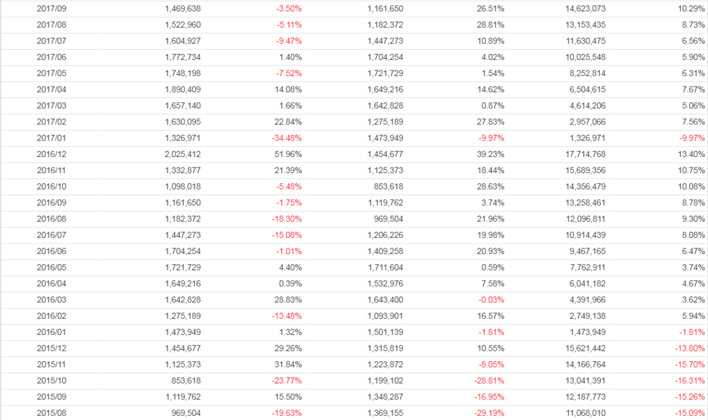Select the 13.40% percentage cell
708x420 pixels.
point(692,154)
